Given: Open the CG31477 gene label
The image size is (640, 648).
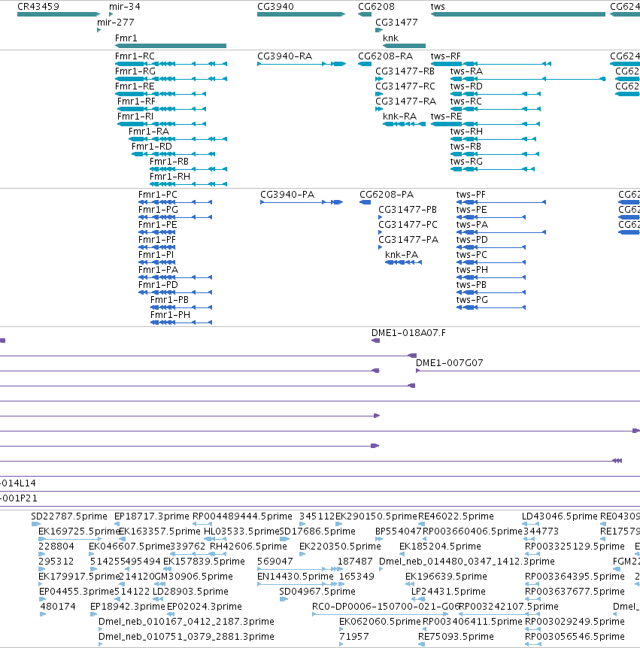Looking at the screenshot, I should 396,23.
